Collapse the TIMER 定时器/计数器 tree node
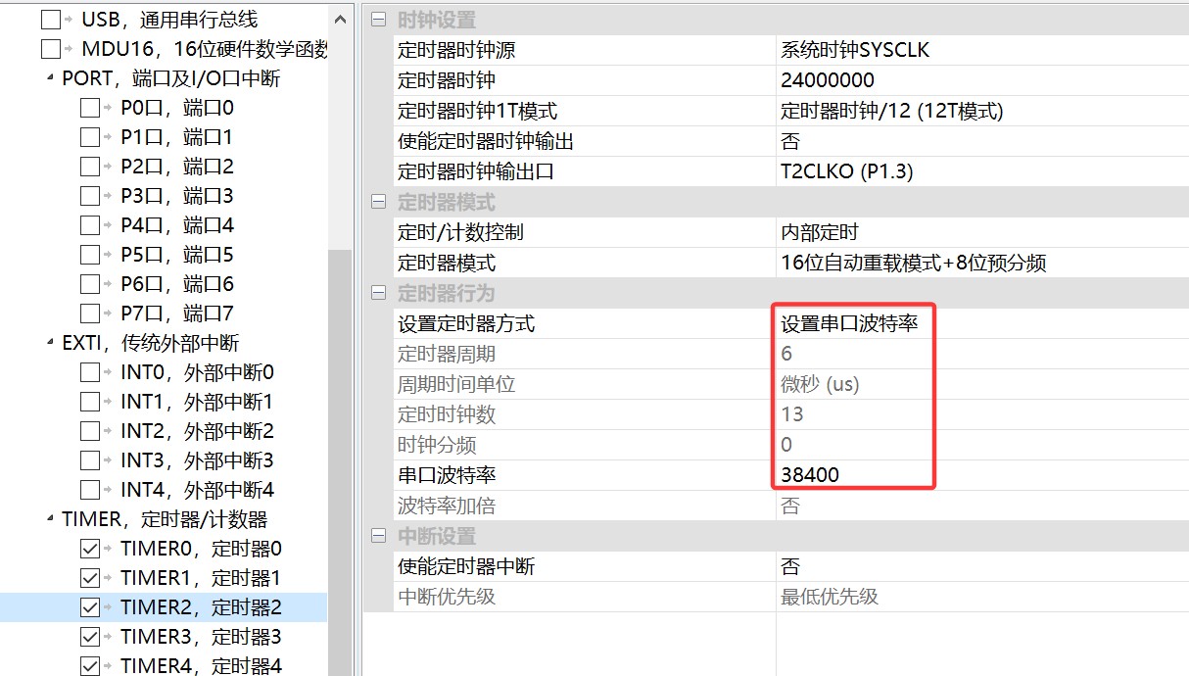Viewport: 1189px width, 676px height. point(50,519)
